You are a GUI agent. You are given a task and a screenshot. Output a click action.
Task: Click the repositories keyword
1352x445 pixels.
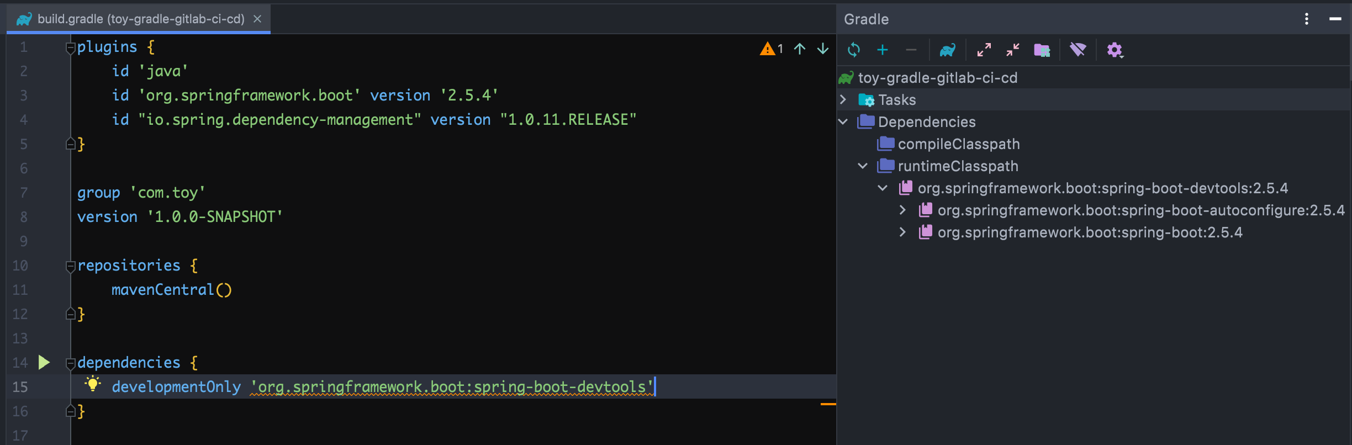click(129, 265)
